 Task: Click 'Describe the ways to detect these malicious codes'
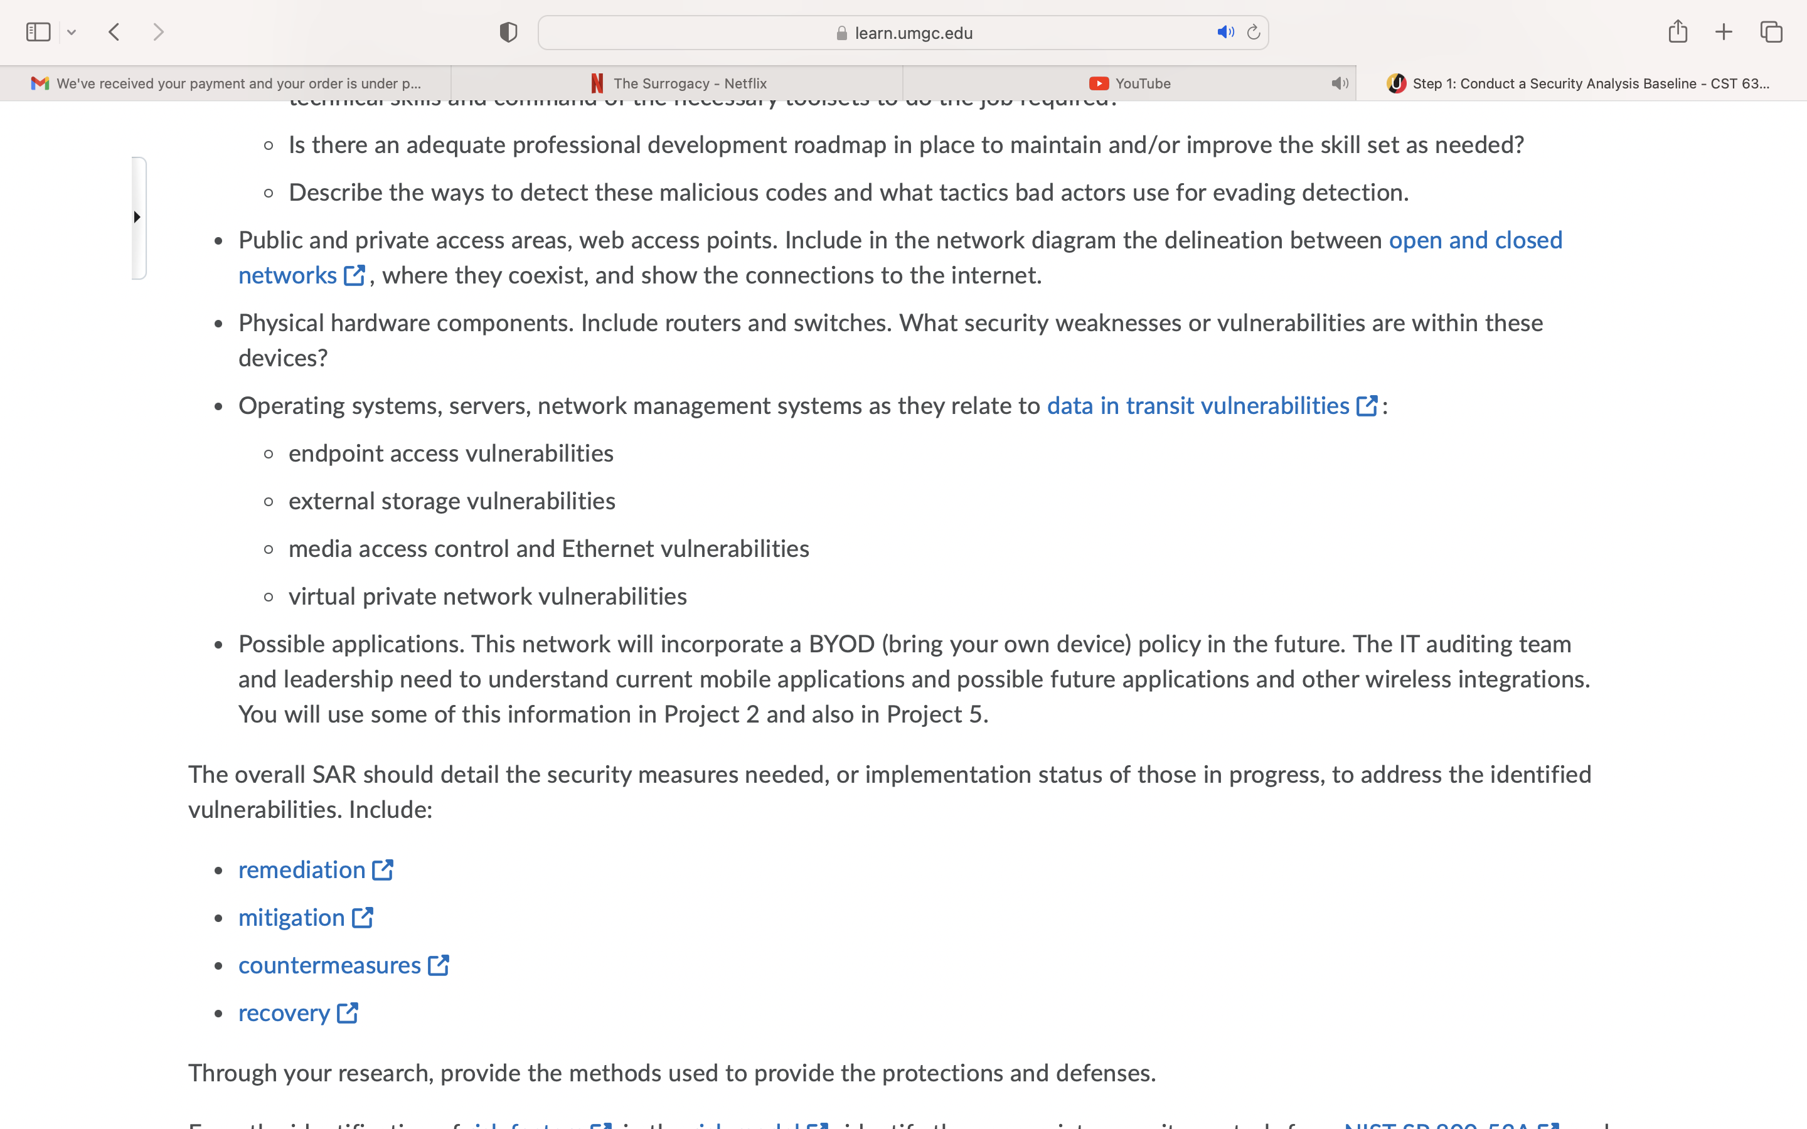tap(848, 193)
